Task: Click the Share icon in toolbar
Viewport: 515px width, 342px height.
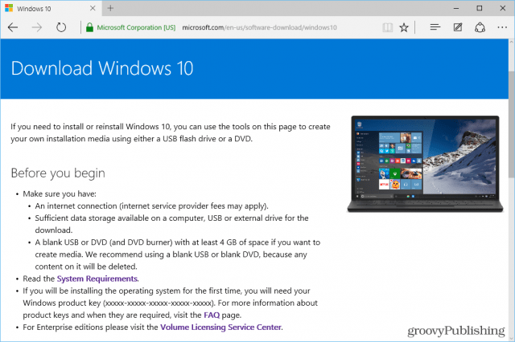Action: pos(480,27)
